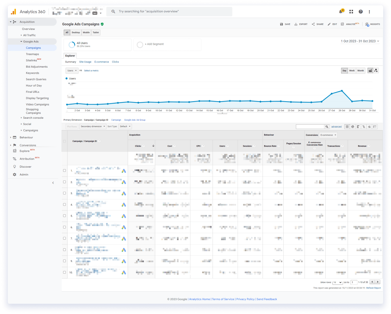Select the performance bar view icon
Viewport: 391px width, 314px height.
[x=358, y=127]
